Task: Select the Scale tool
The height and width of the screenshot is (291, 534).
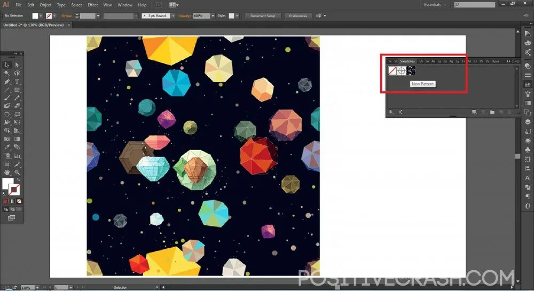Action: point(17,114)
